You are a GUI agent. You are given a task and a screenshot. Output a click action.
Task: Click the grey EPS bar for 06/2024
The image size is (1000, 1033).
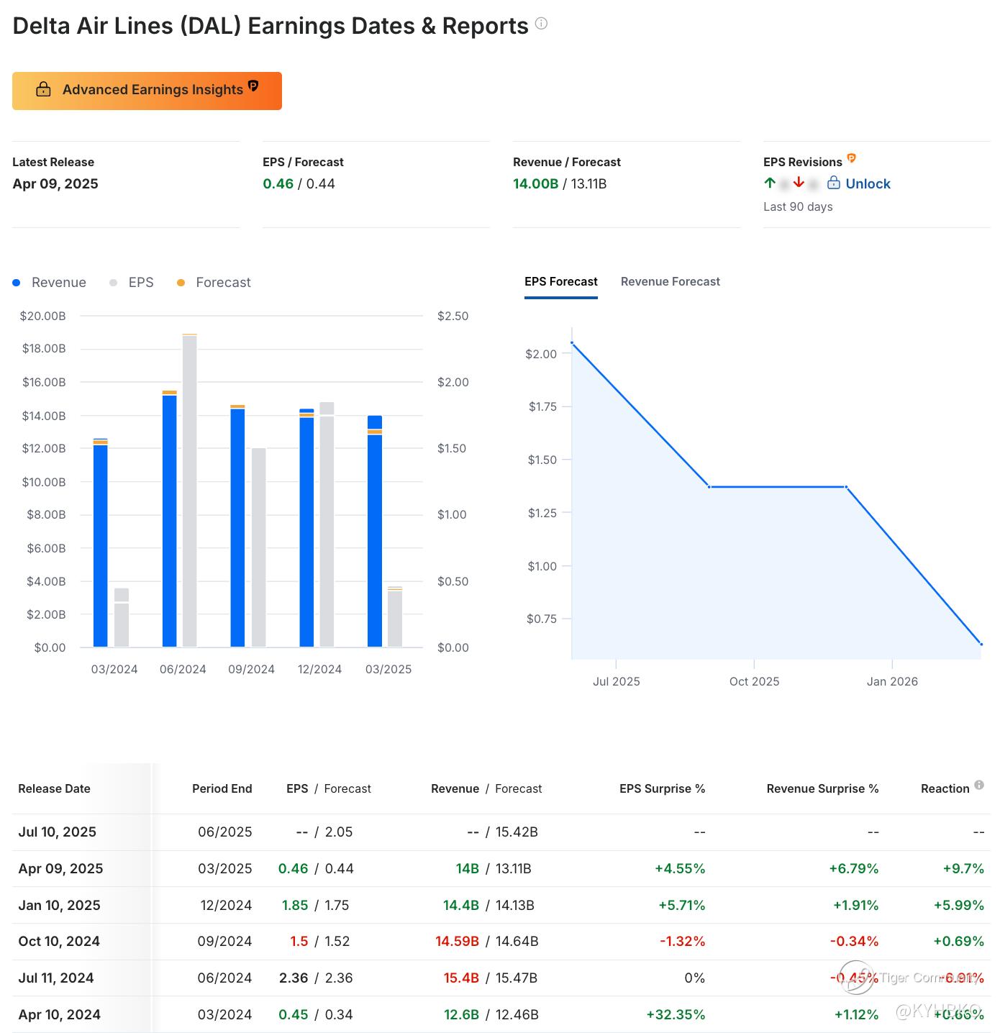(190, 491)
